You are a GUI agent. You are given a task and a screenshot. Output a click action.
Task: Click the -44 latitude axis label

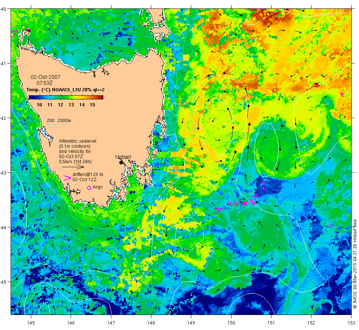3,227
